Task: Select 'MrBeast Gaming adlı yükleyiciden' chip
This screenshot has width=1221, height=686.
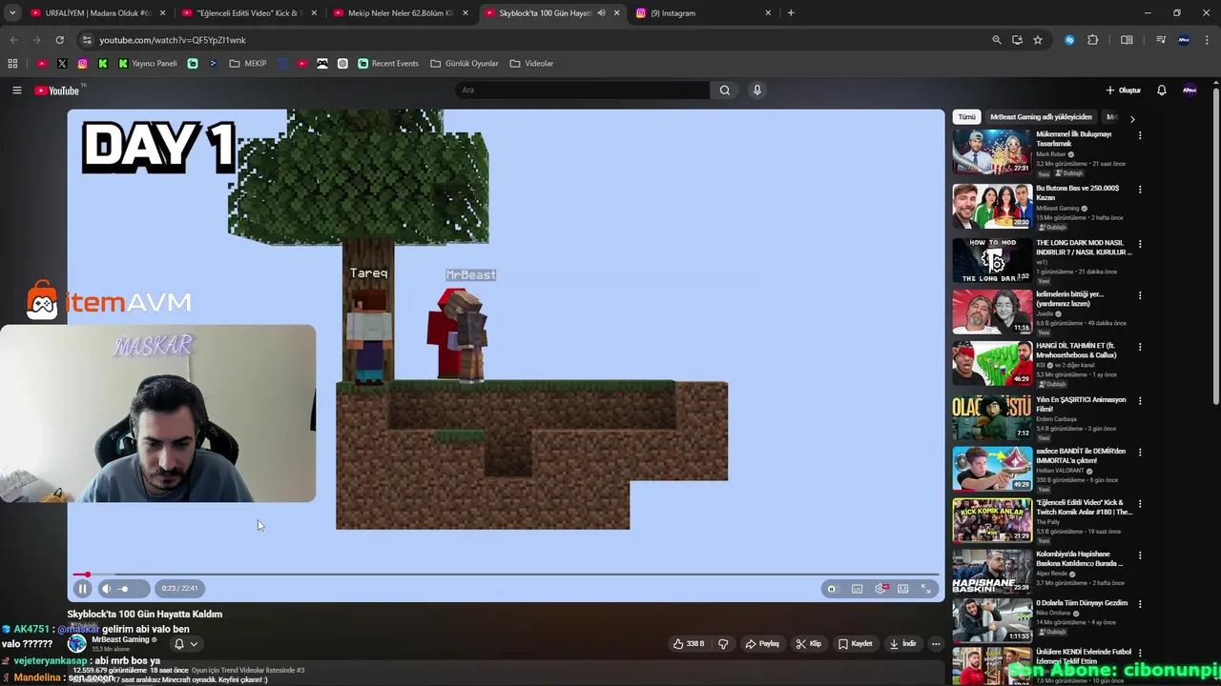Action: coord(1041,117)
